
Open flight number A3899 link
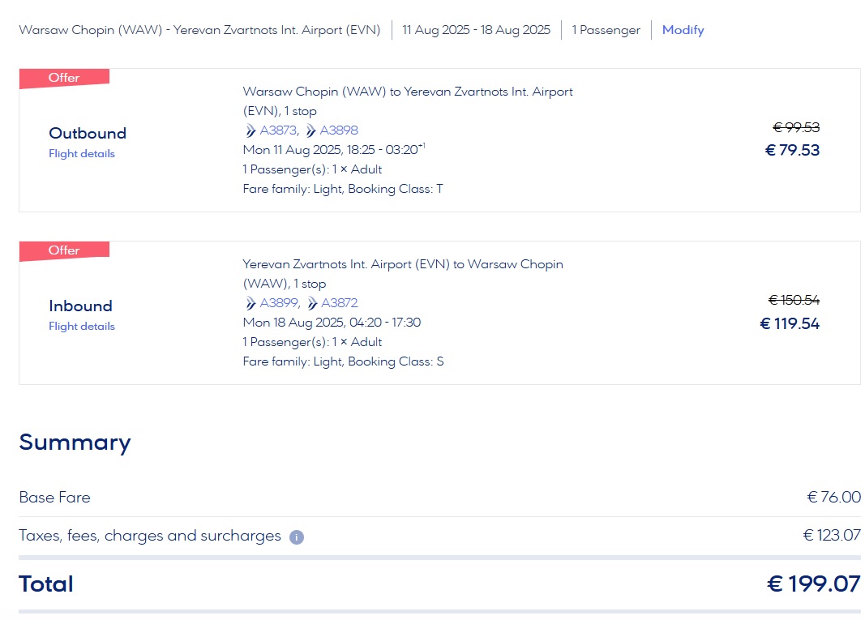280,303
